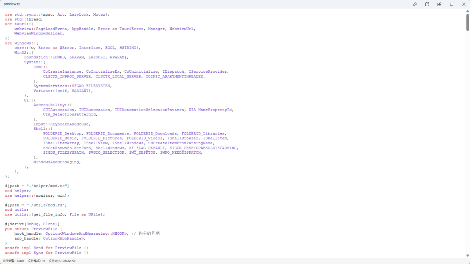
Task: Click "use helper::{monitor, win};" line
Action: tap(37, 196)
